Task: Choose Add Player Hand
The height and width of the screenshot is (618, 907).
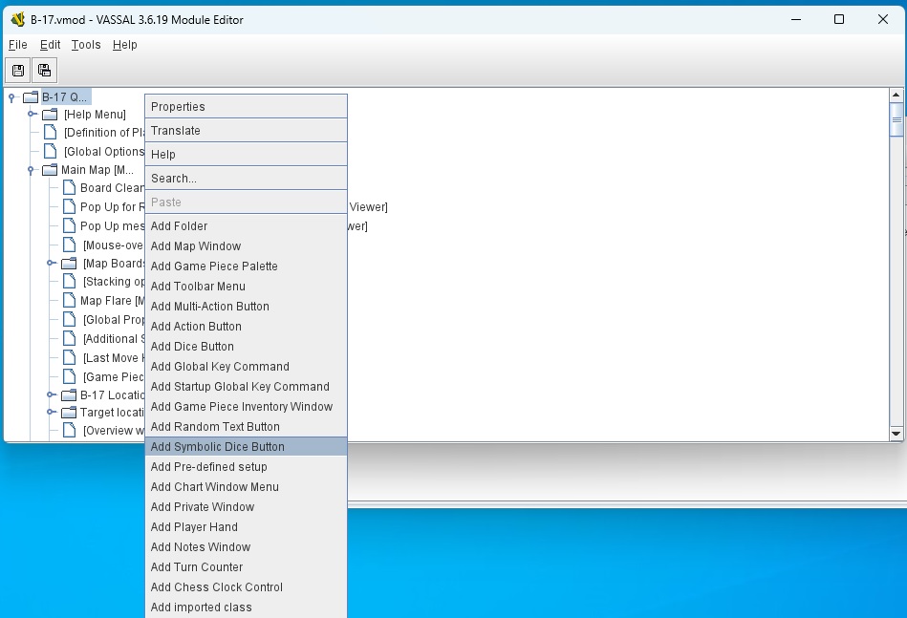Action: tap(246, 526)
